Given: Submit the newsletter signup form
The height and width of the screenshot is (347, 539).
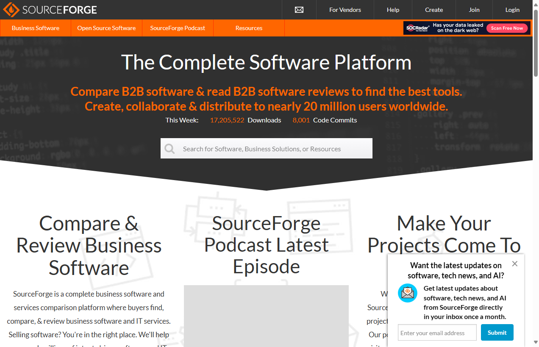Looking at the screenshot, I should point(497,332).
